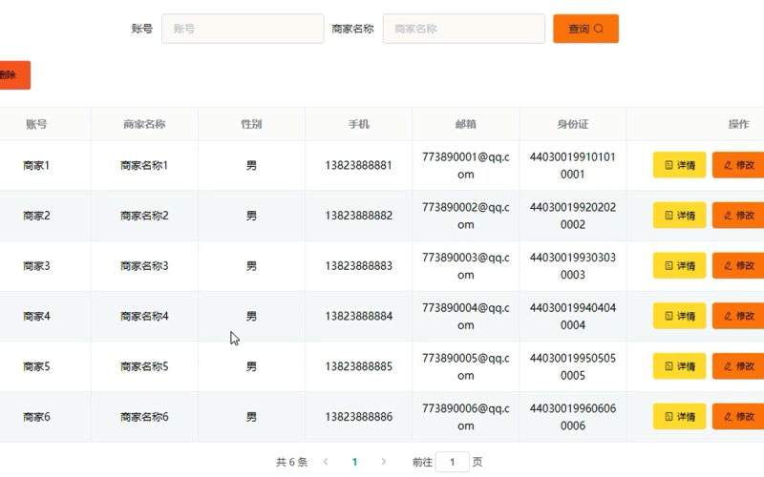Select cell text 商家名称2
Viewport: 764px width, 477px height.
click(x=144, y=216)
